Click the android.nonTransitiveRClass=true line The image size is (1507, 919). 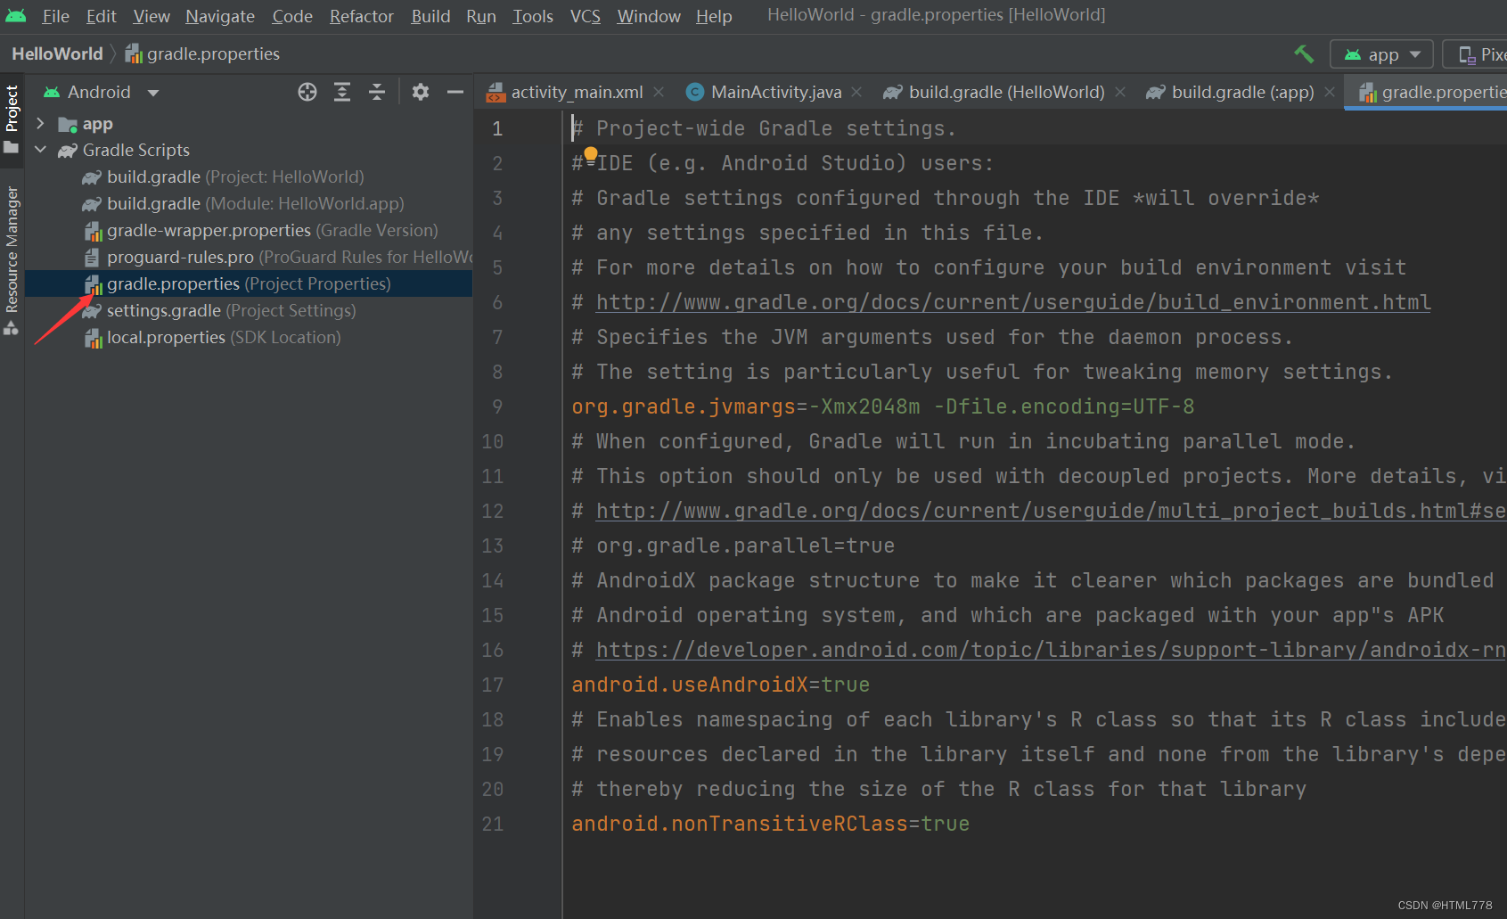coord(770,825)
